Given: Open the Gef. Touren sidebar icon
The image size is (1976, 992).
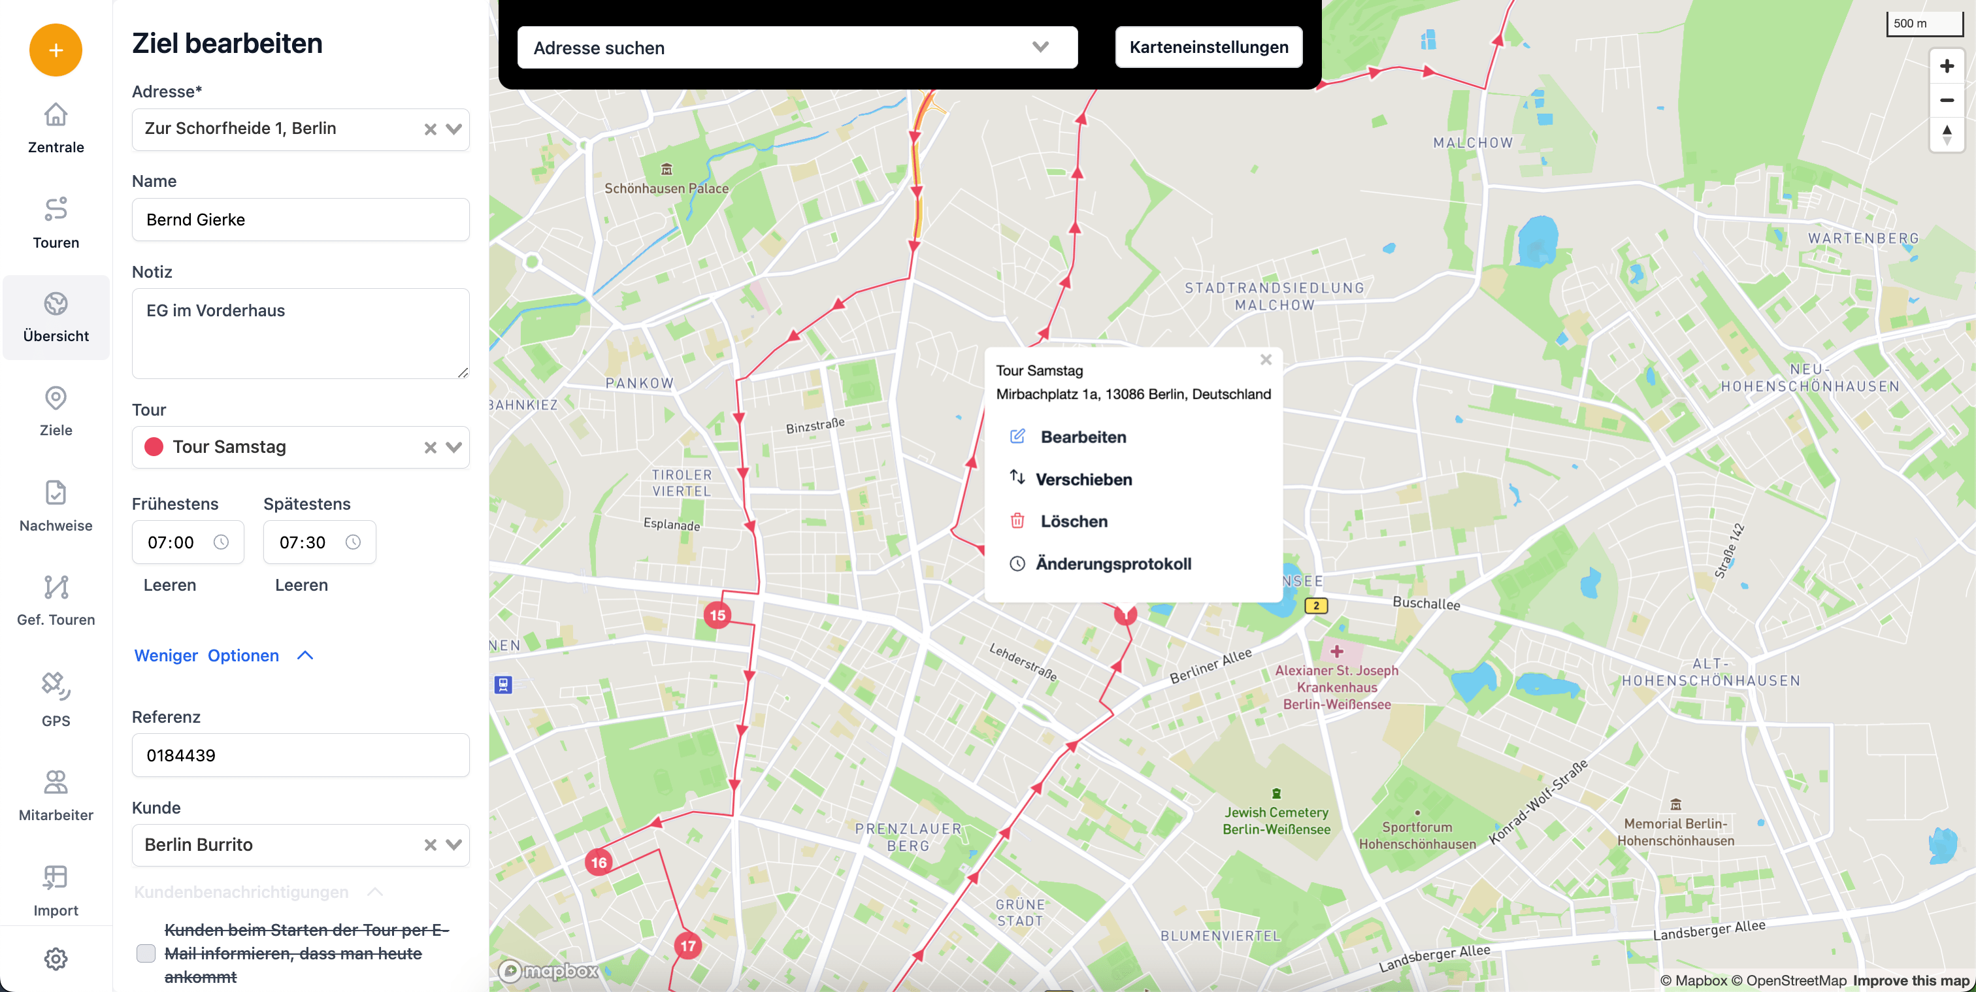Looking at the screenshot, I should click(56, 587).
